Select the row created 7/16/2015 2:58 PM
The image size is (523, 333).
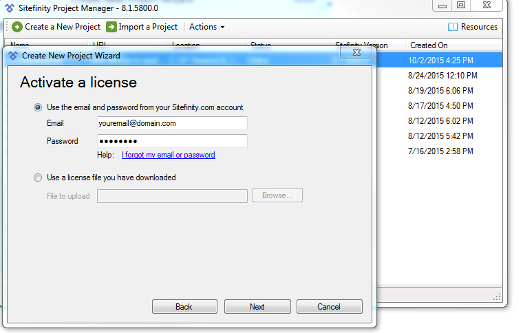point(440,151)
